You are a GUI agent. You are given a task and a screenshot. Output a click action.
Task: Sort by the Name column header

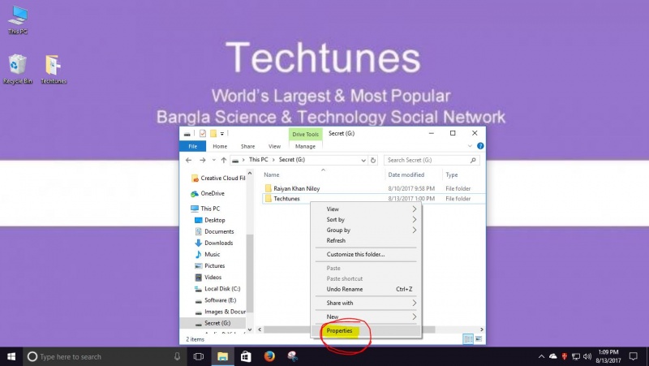coord(272,174)
